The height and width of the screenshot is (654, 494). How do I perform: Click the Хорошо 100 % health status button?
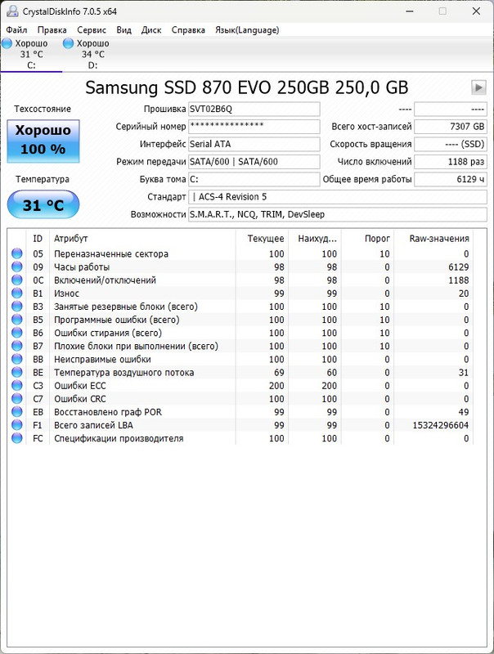(43, 141)
